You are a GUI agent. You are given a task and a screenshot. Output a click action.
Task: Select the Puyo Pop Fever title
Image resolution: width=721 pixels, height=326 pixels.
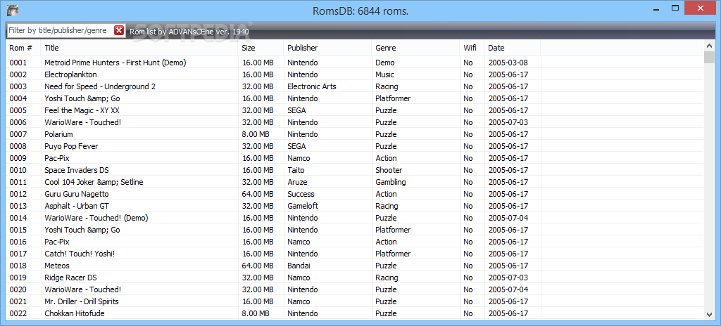[x=71, y=146]
